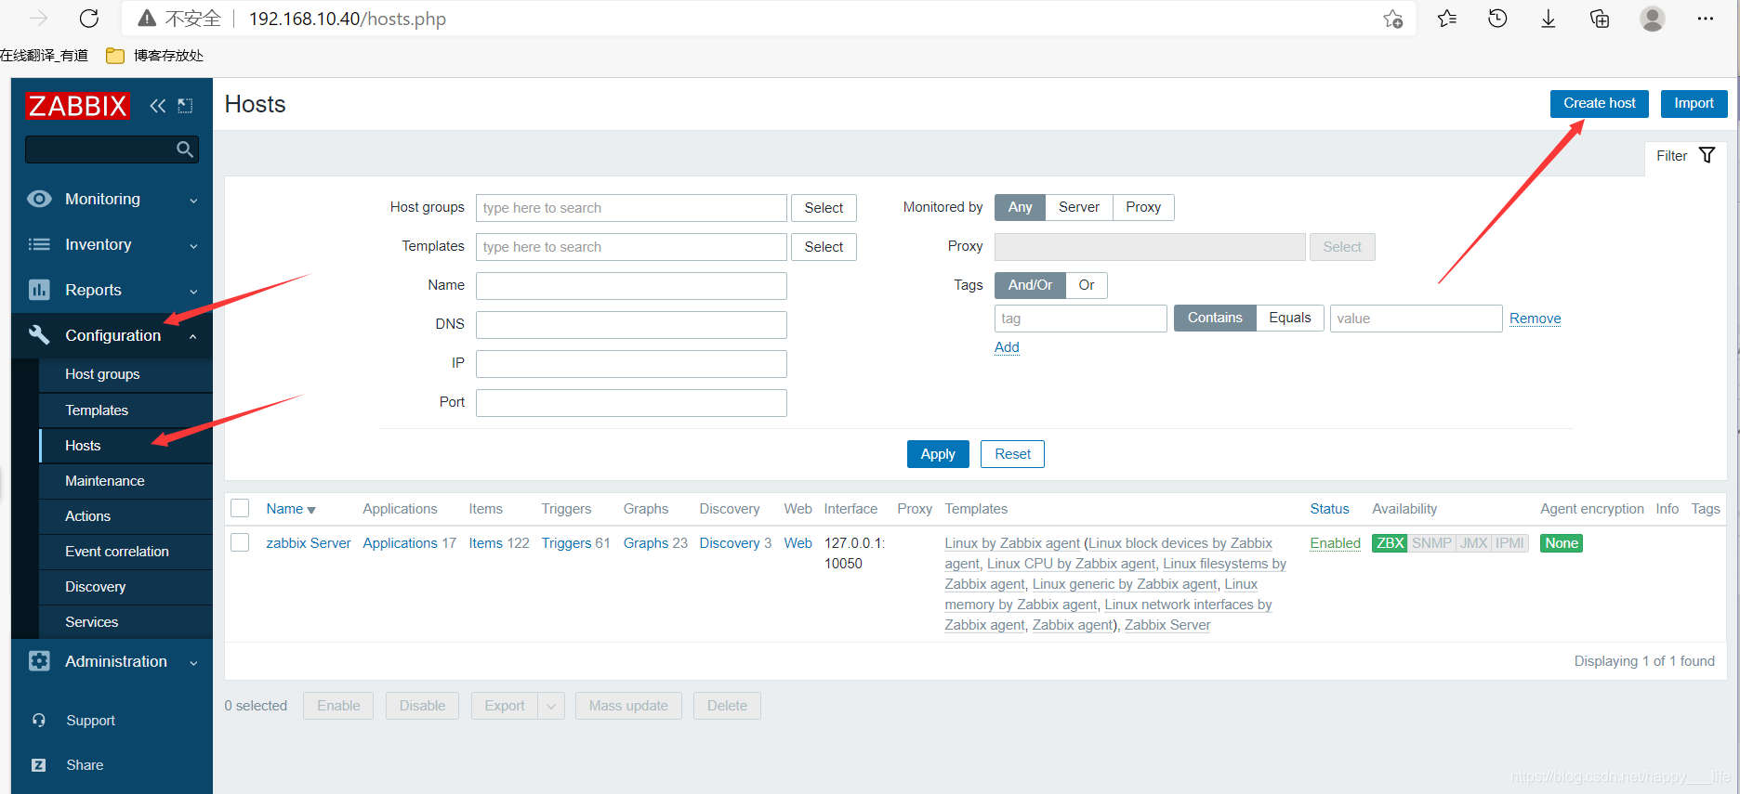Image resolution: width=1740 pixels, height=794 pixels.
Task: Focus the tag value field
Action: pos(1416,319)
